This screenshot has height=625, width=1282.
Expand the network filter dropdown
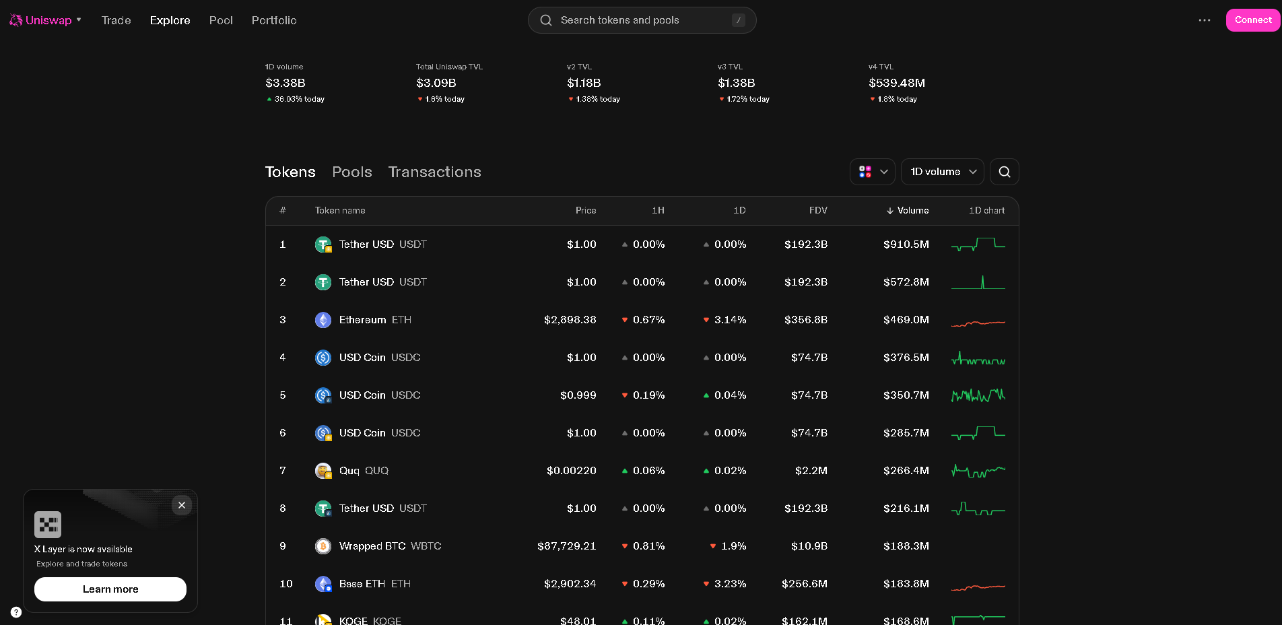click(873, 172)
